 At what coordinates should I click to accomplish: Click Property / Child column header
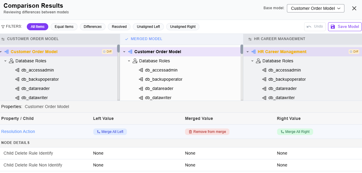[17, 118]
